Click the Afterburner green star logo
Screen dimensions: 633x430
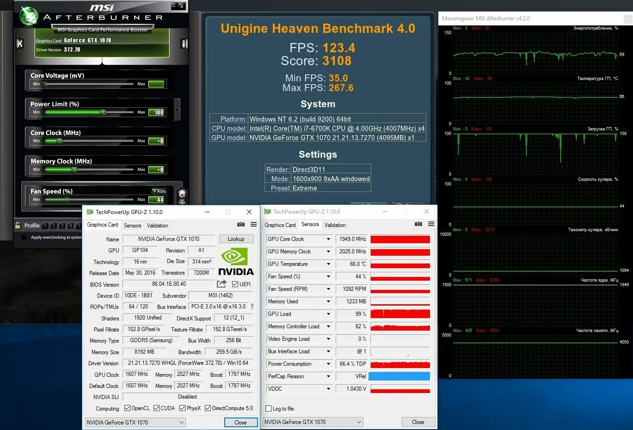point(29,16)
